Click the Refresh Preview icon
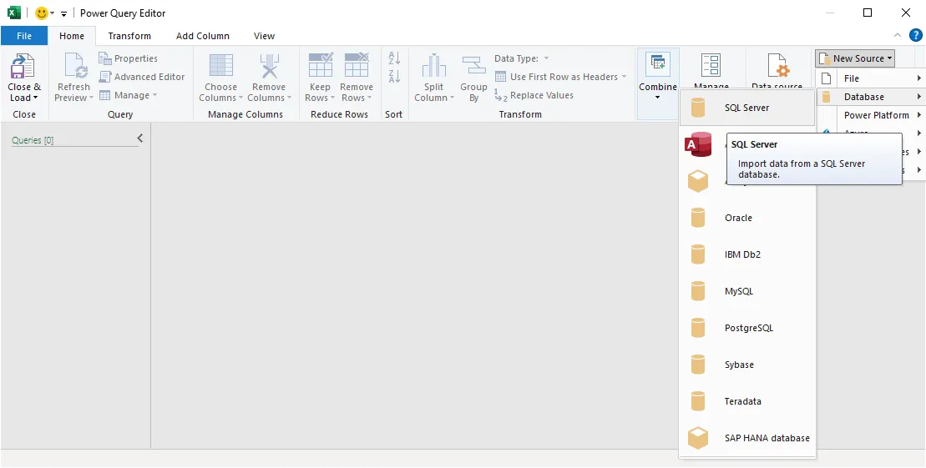The height and width of the screenshot is (468, 926). pyautogui.click(x=73, y=67)
